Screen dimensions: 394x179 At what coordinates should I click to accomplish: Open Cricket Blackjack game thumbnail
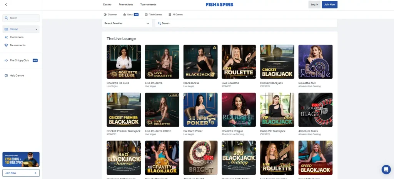pyautogui.click(x=277, y=62)
